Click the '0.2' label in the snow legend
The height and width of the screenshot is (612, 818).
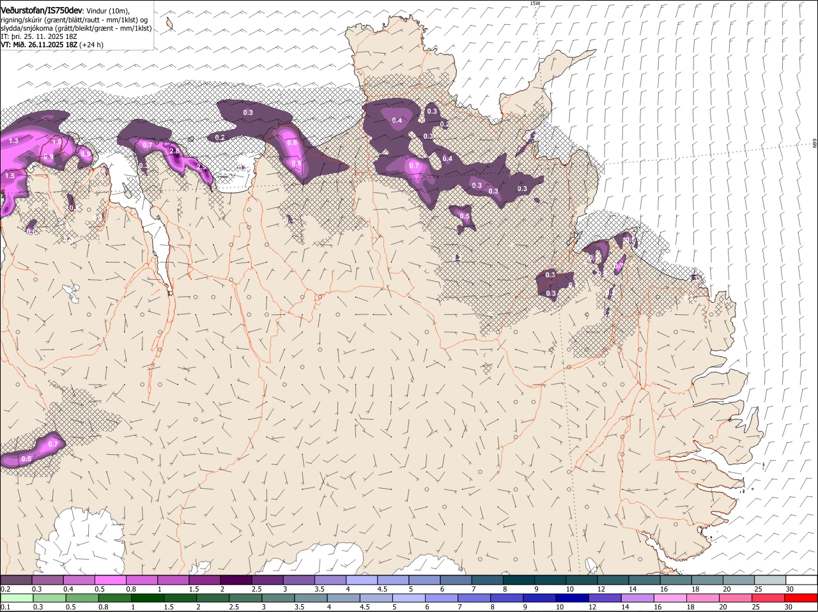[5, 589]
